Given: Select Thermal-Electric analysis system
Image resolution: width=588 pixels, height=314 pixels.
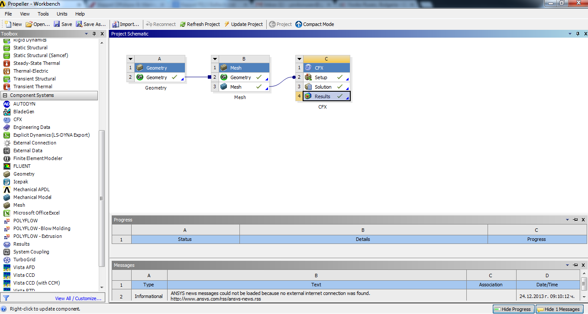Looking at the screenshot, I should click(31, 71).
